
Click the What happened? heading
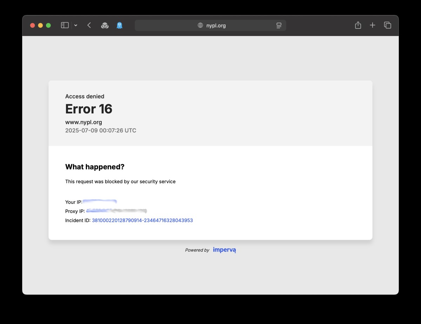point(95,167)
